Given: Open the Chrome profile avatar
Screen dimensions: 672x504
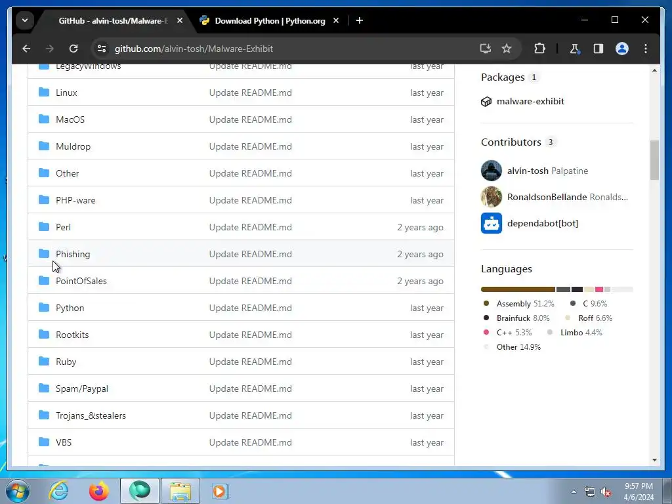Looking at the screenshot, I should coord(622,49).
